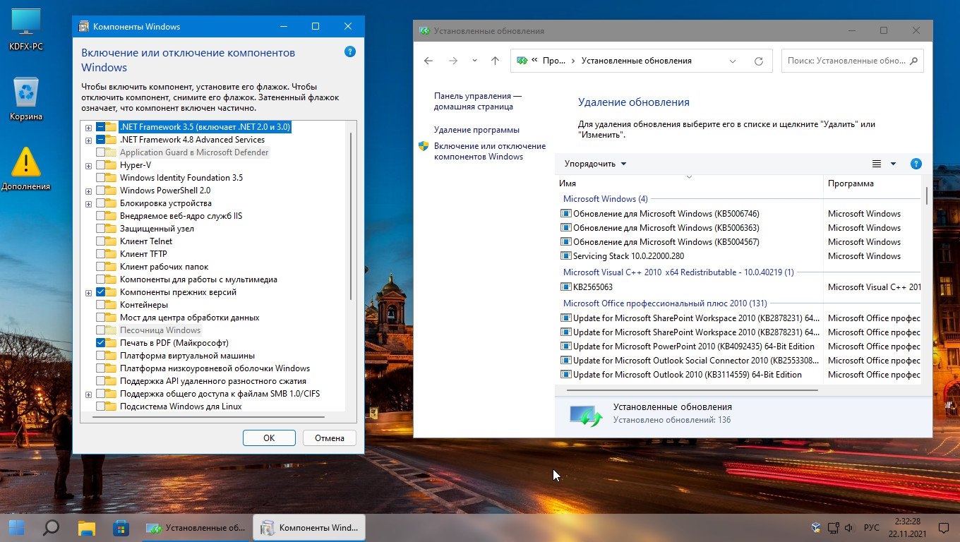Click the search installed updates field

846,61
